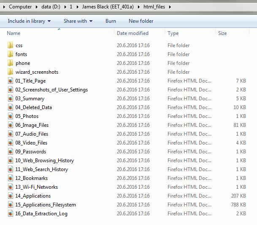Click the css folder icon
Viewport: 257px width, 225px height.
[11, 46]
